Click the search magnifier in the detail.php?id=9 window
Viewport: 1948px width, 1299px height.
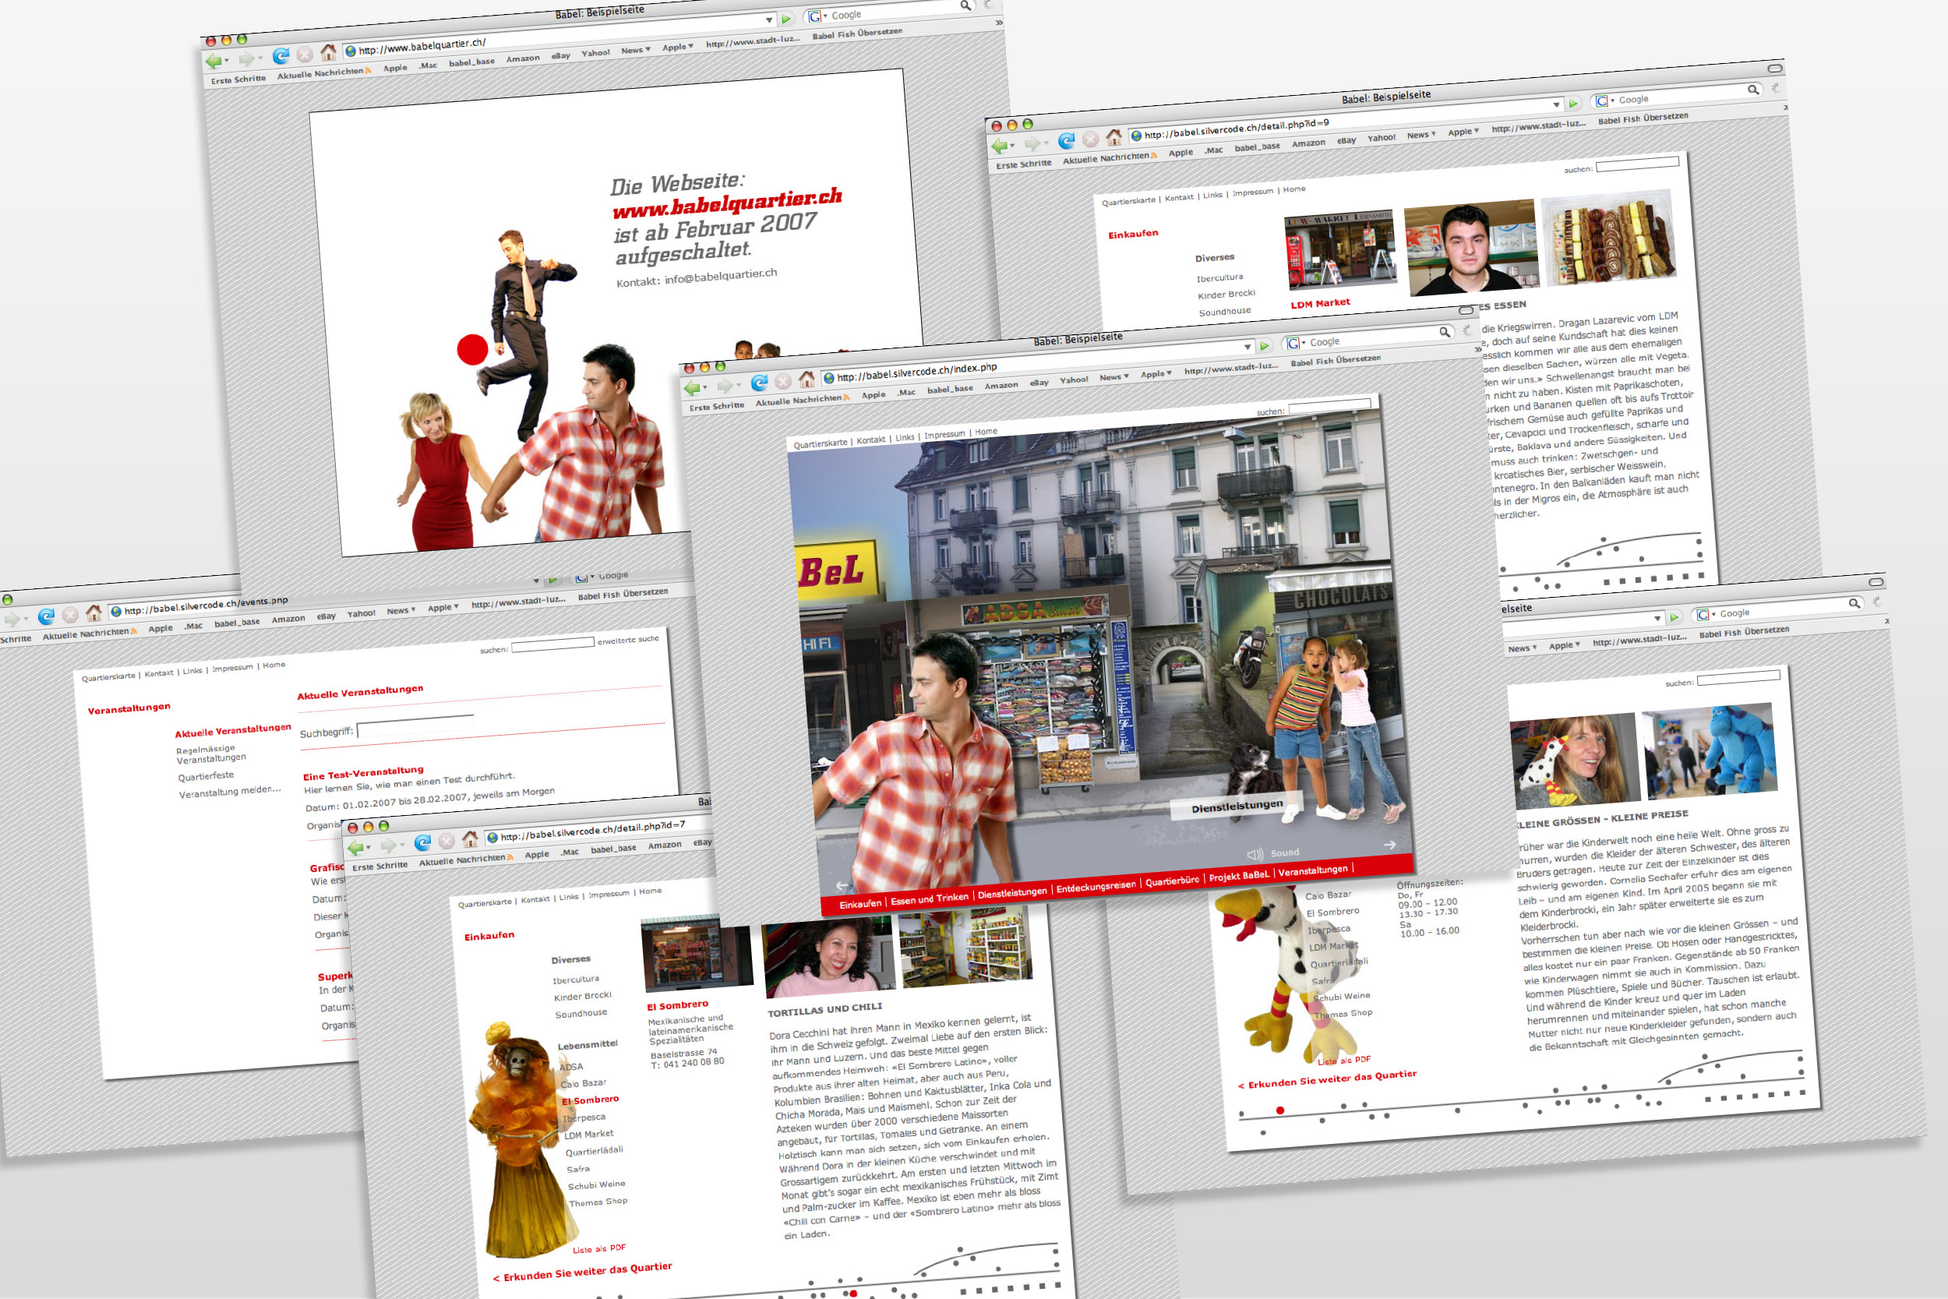tap(1752, 90)
